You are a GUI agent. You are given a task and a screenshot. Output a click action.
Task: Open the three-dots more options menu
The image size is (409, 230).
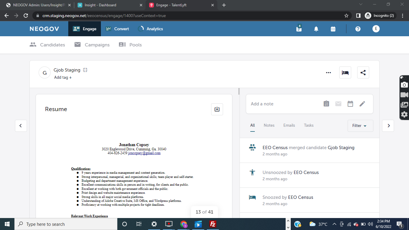coord(328,72)
